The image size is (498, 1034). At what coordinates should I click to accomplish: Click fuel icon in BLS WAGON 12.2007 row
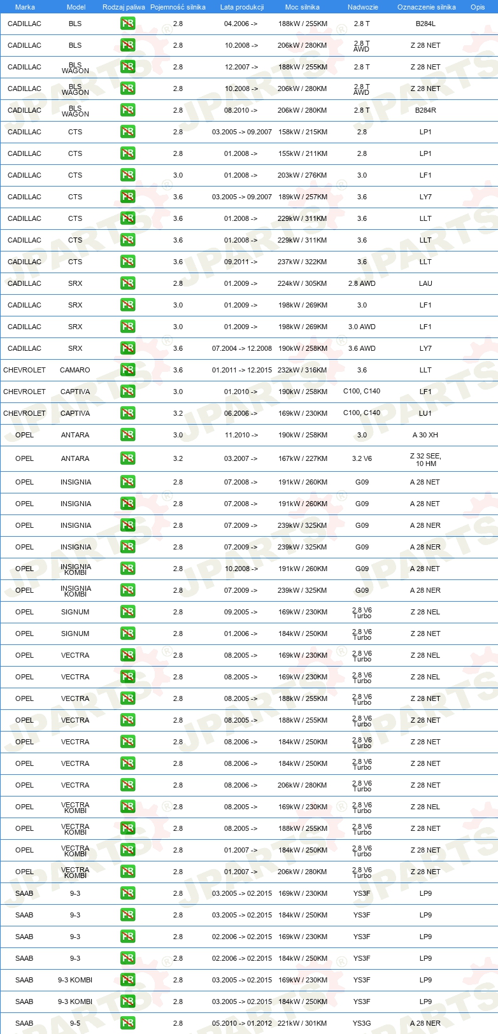tap(127, 67)
